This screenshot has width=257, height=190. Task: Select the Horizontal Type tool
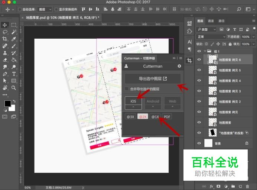pos(14,74)
